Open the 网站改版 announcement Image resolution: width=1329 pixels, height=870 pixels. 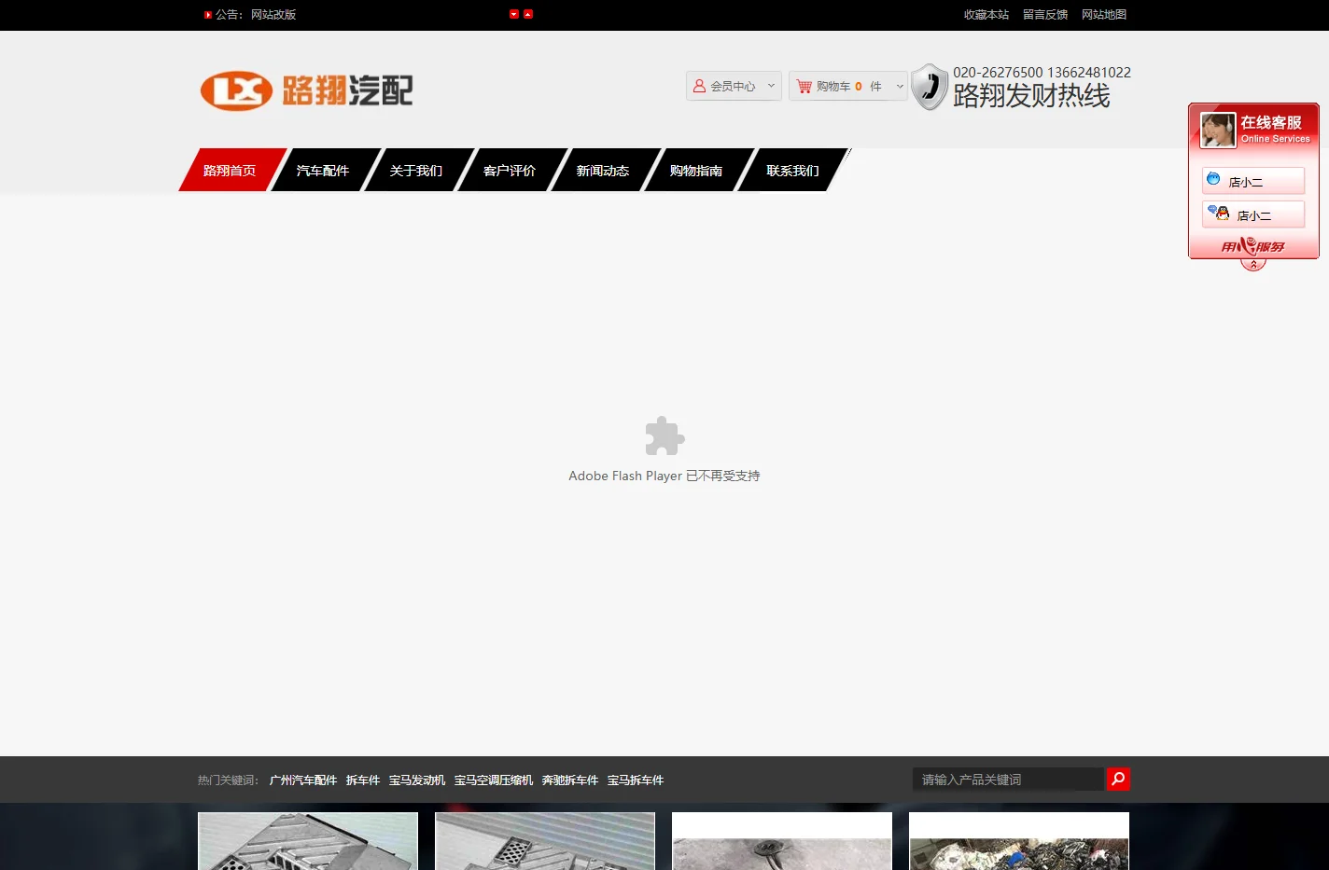click(273, 15)
